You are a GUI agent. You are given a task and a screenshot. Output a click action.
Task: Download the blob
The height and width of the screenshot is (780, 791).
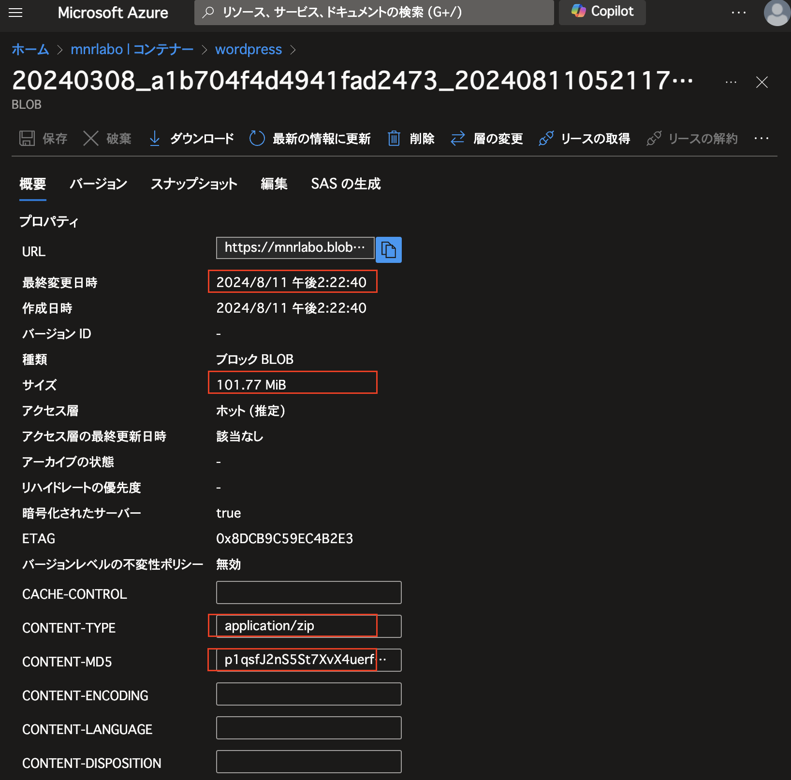tap(191, 139)
